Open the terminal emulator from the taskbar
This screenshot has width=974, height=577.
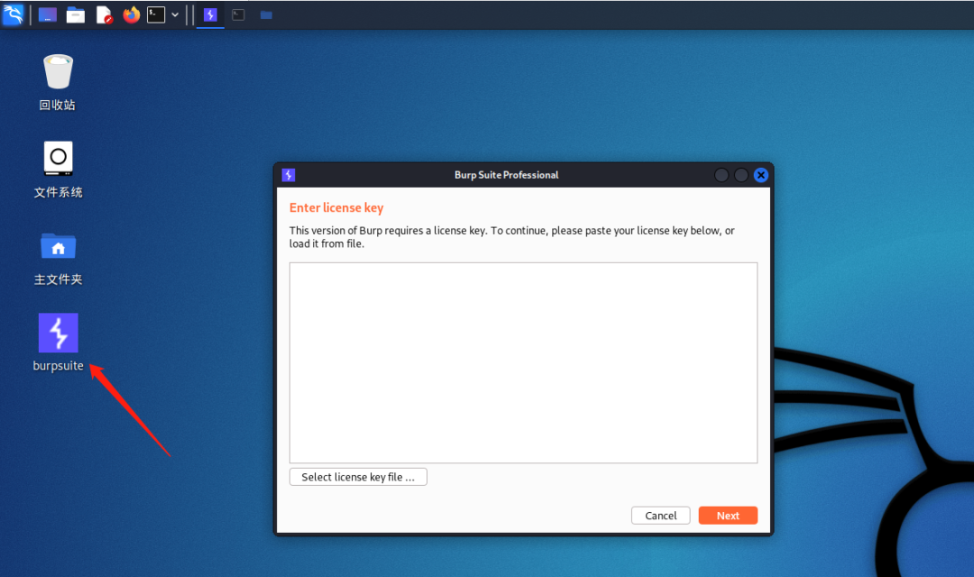156,15
